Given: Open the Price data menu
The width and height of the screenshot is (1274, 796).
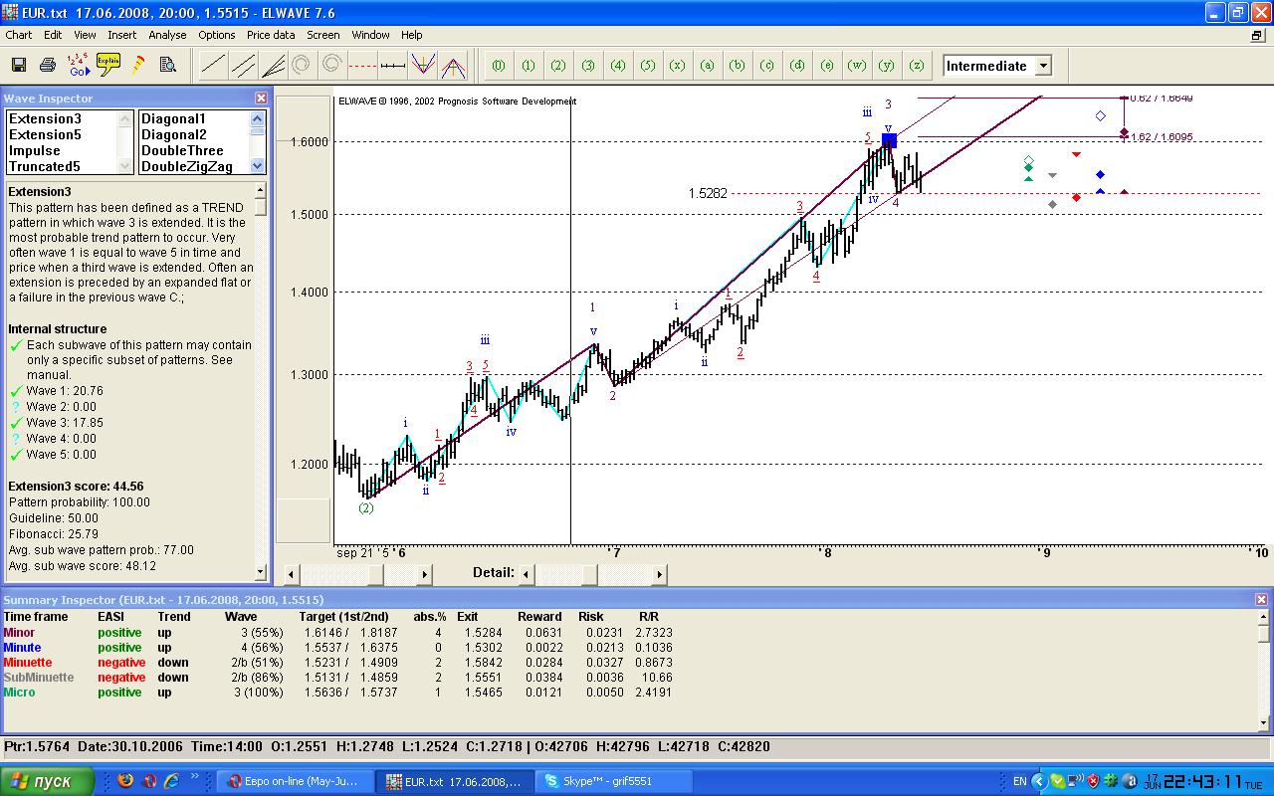Looking at the screenshot, I should (x=271, y=35).
